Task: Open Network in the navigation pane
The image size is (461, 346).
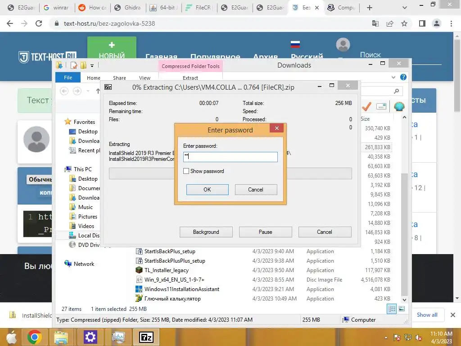Action: click(84, 264)
